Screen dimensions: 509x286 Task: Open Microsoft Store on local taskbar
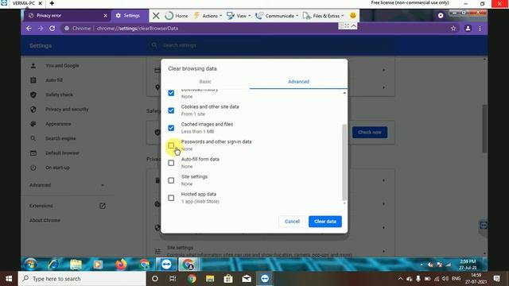click(228, 279)
